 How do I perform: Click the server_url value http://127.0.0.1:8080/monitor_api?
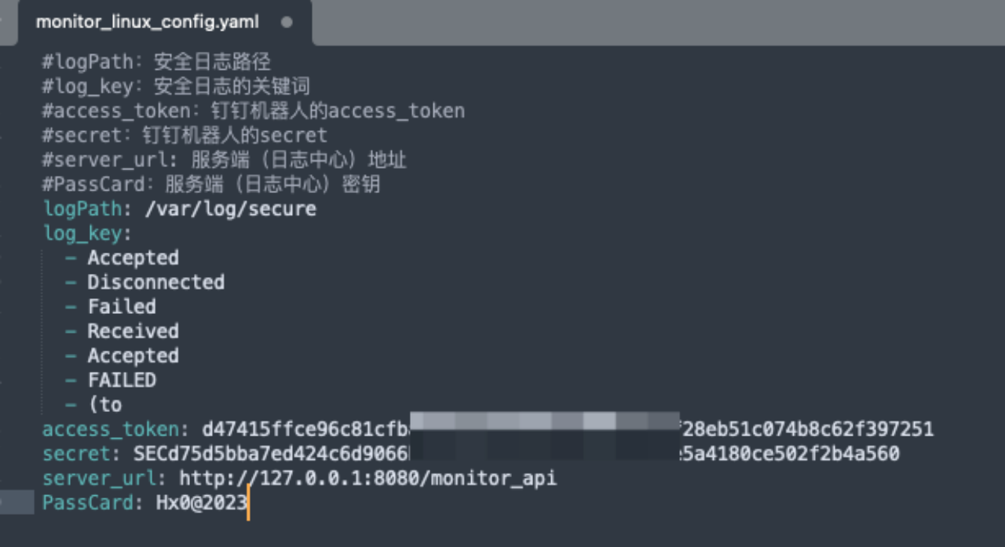point(368,478)
